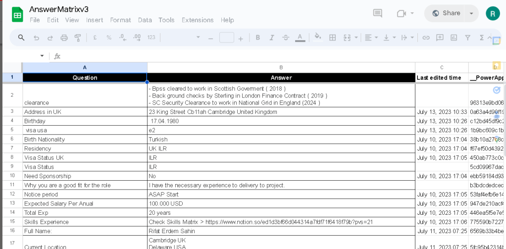Click the merge cells icon
506x249 pixels.
click(347, 38)
